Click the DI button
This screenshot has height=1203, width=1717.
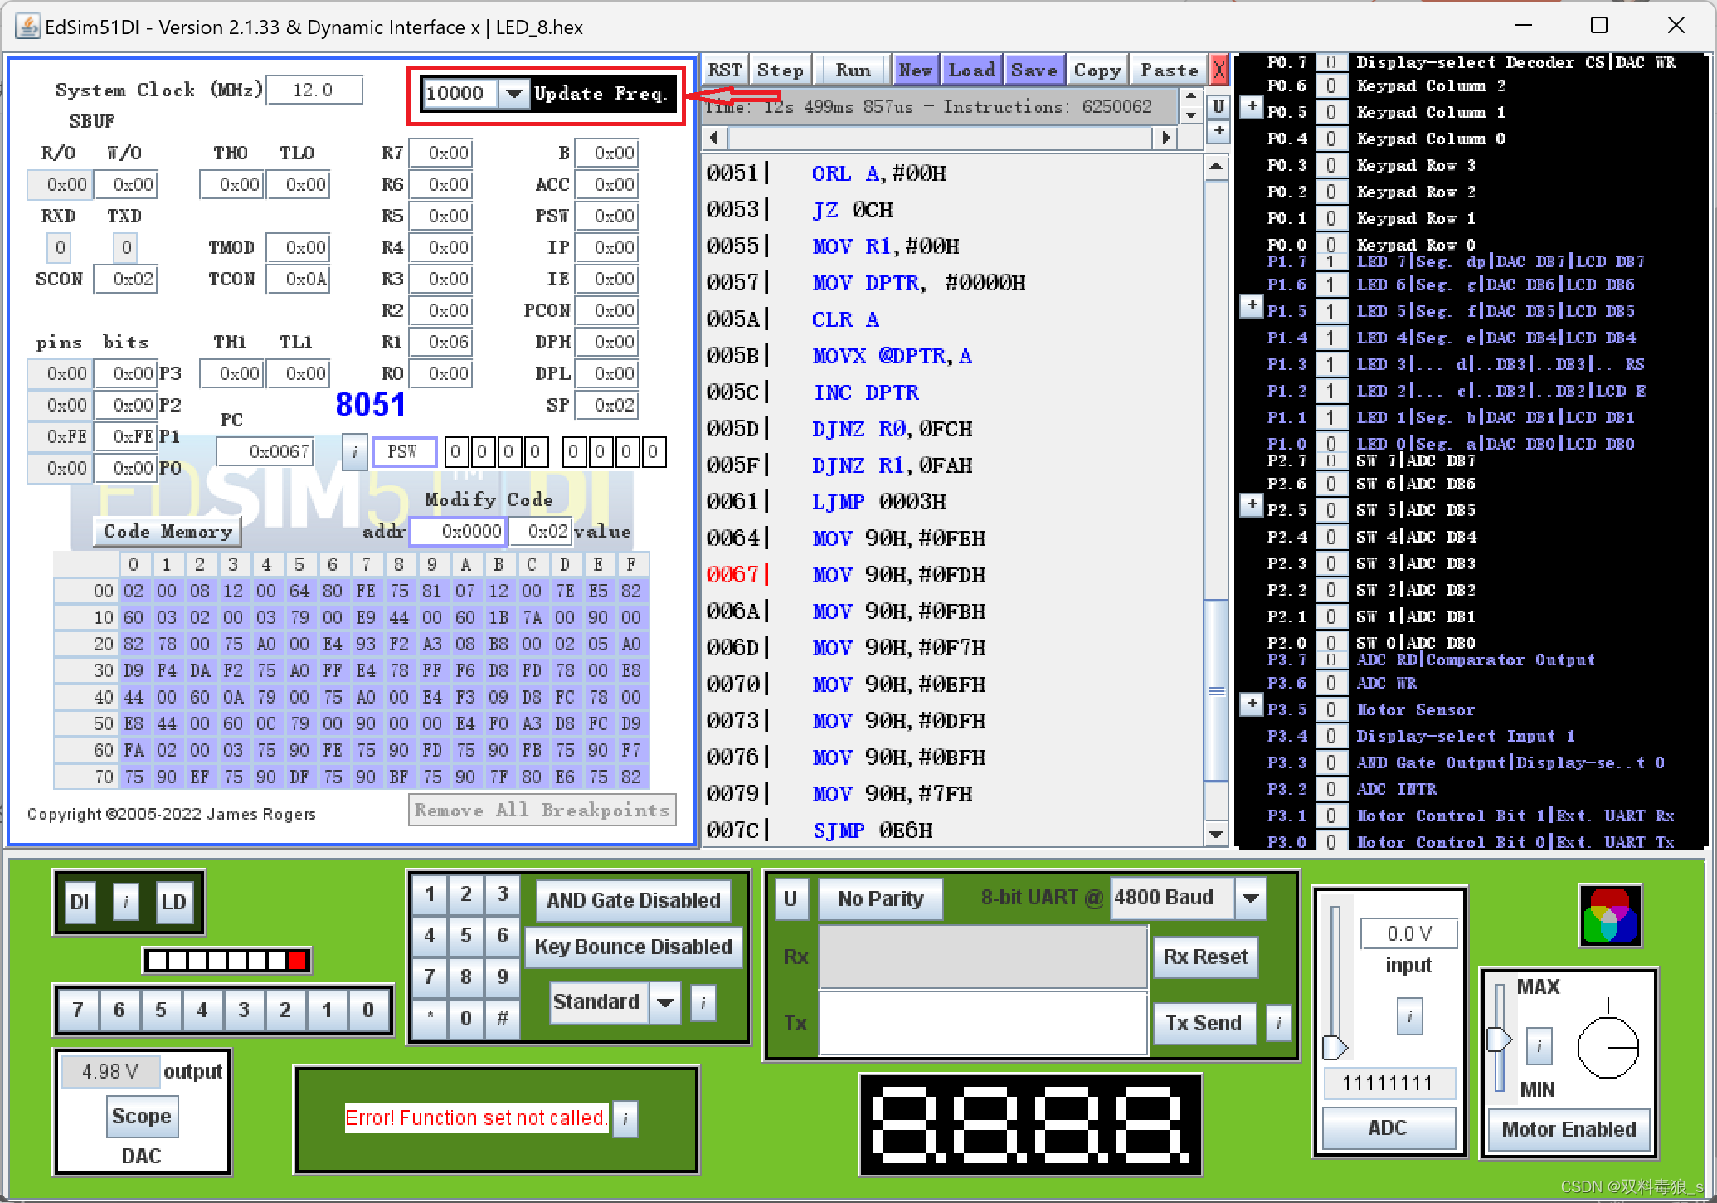pos(80,902)
